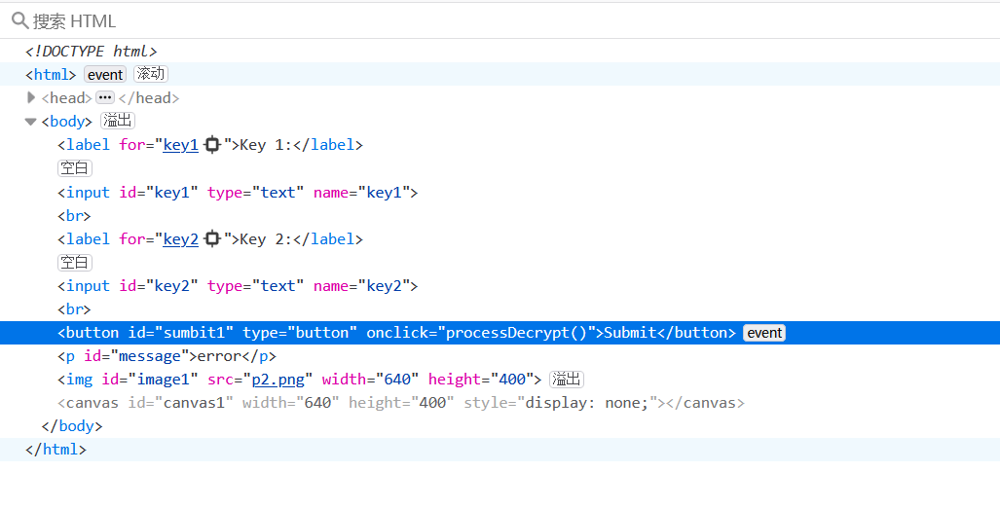Click the 溢出 badge on img row
Screen dimensions: 1000x508
point(567,380)
